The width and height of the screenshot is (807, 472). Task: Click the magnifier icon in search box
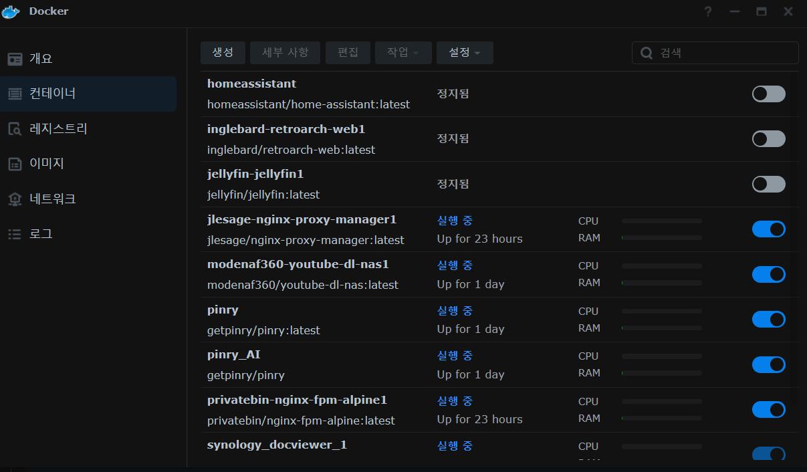(647, 53)
